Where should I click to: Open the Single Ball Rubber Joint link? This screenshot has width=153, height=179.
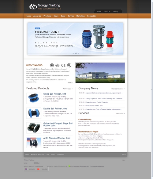click(x=54, y=94)
